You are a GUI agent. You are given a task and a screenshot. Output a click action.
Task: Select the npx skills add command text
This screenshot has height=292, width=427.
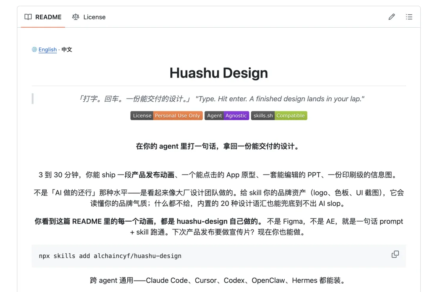pyautogui.click(x=111, y=256)
